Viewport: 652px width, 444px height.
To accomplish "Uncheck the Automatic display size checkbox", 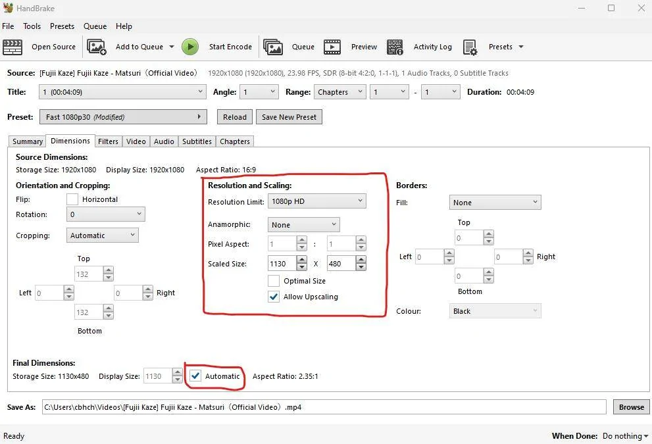I will tap(195, 376).
